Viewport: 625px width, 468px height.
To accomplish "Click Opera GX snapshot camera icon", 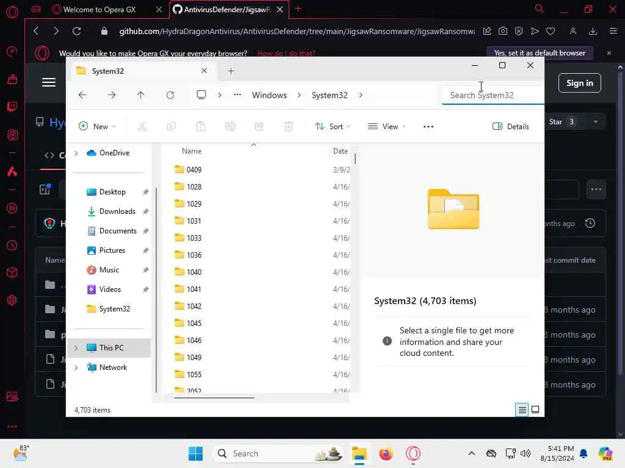I will [x=503, y=31].
